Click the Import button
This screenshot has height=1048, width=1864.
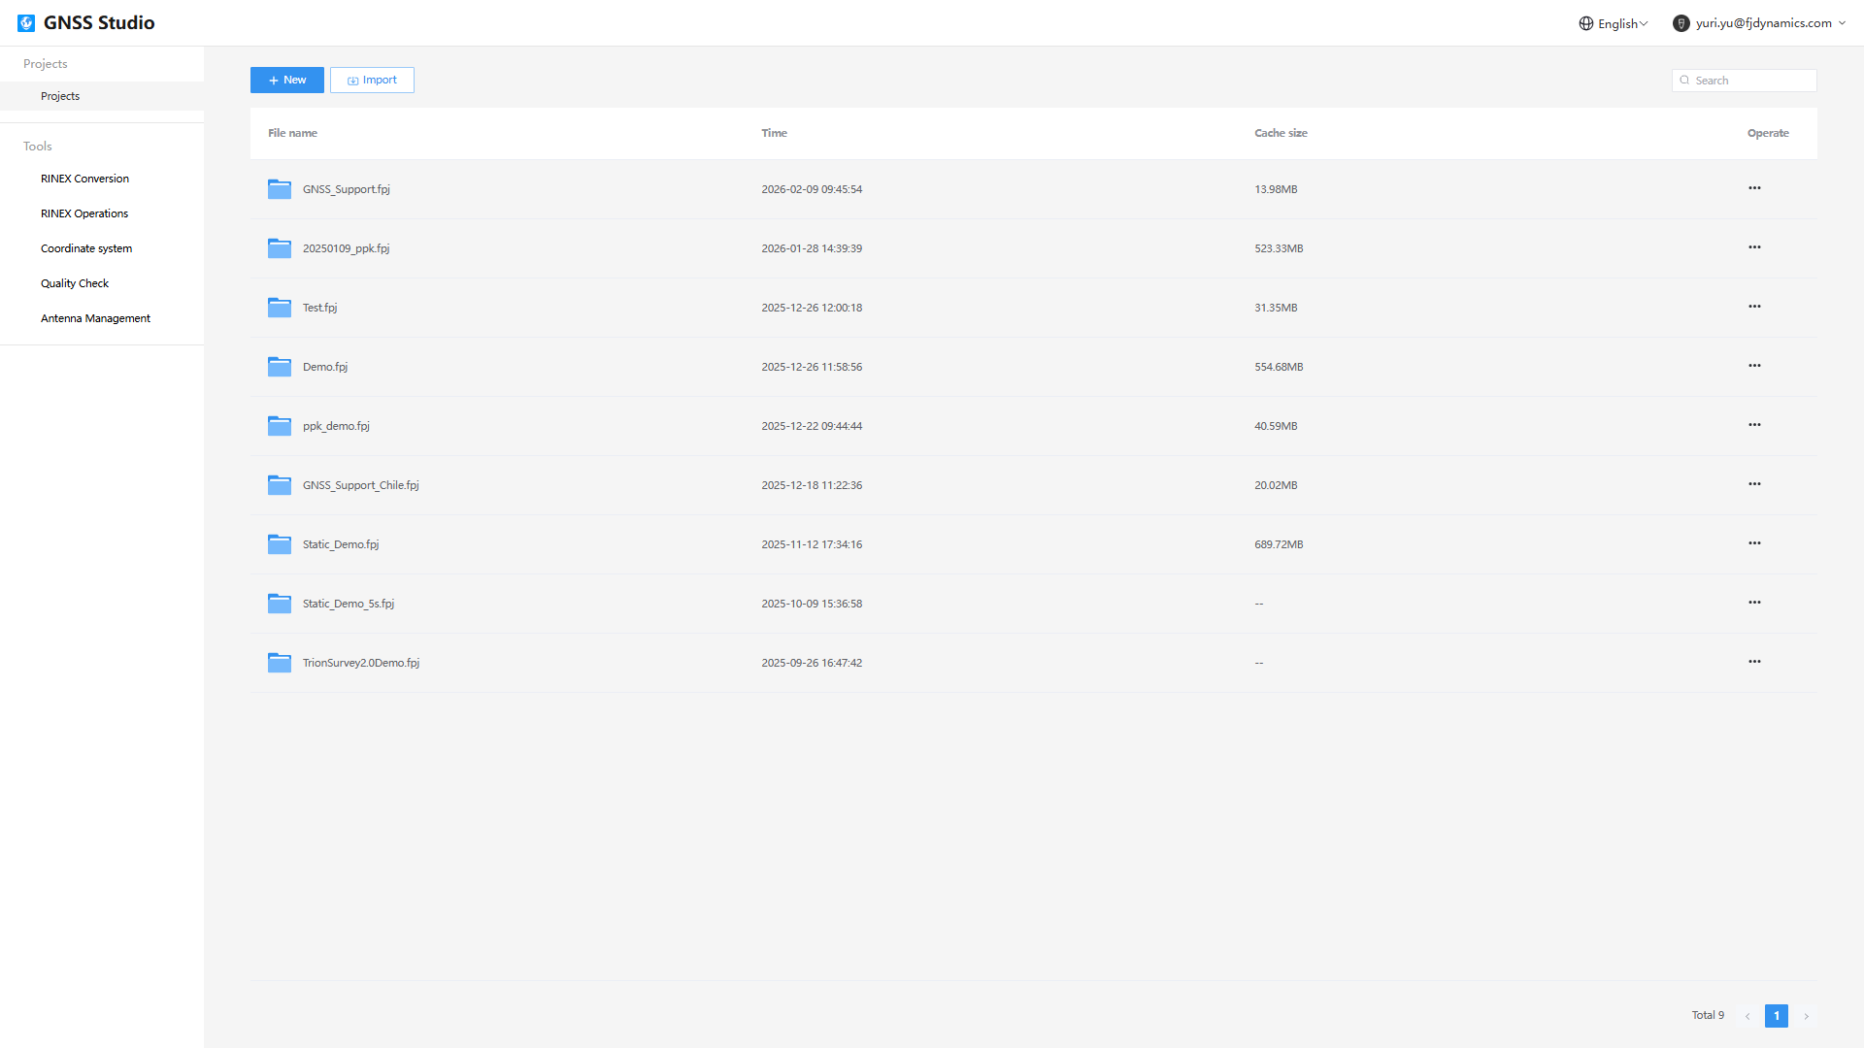click(x=372, y=81)
